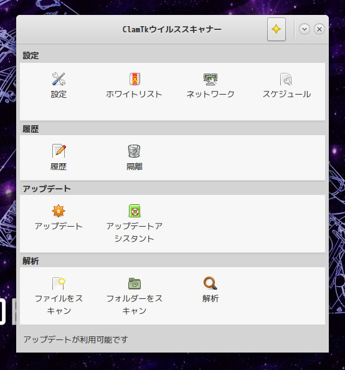Expand the window menu chevron button
Viewport: 345px width, 370px height.
[305, 29]
